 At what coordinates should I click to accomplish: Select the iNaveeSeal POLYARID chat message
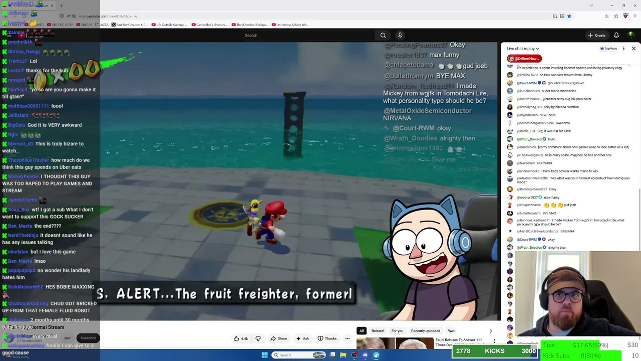click(x=530, y=163)
